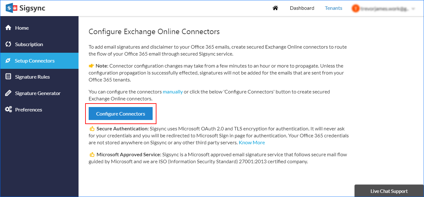The image size is (424, 197).
Task: Select the Signature Generator pen icon
Action: pos(9,93)
